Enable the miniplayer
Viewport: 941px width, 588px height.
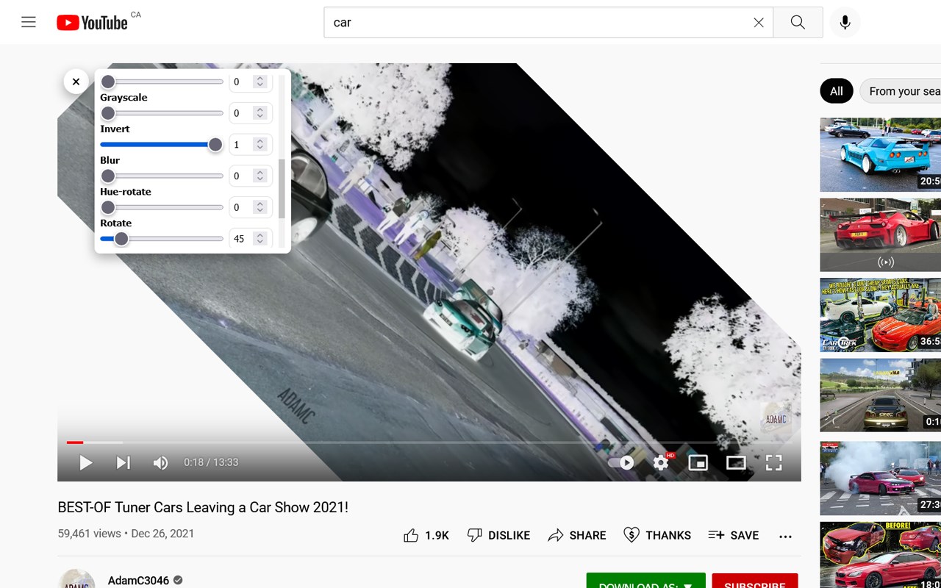coord(698,462)
